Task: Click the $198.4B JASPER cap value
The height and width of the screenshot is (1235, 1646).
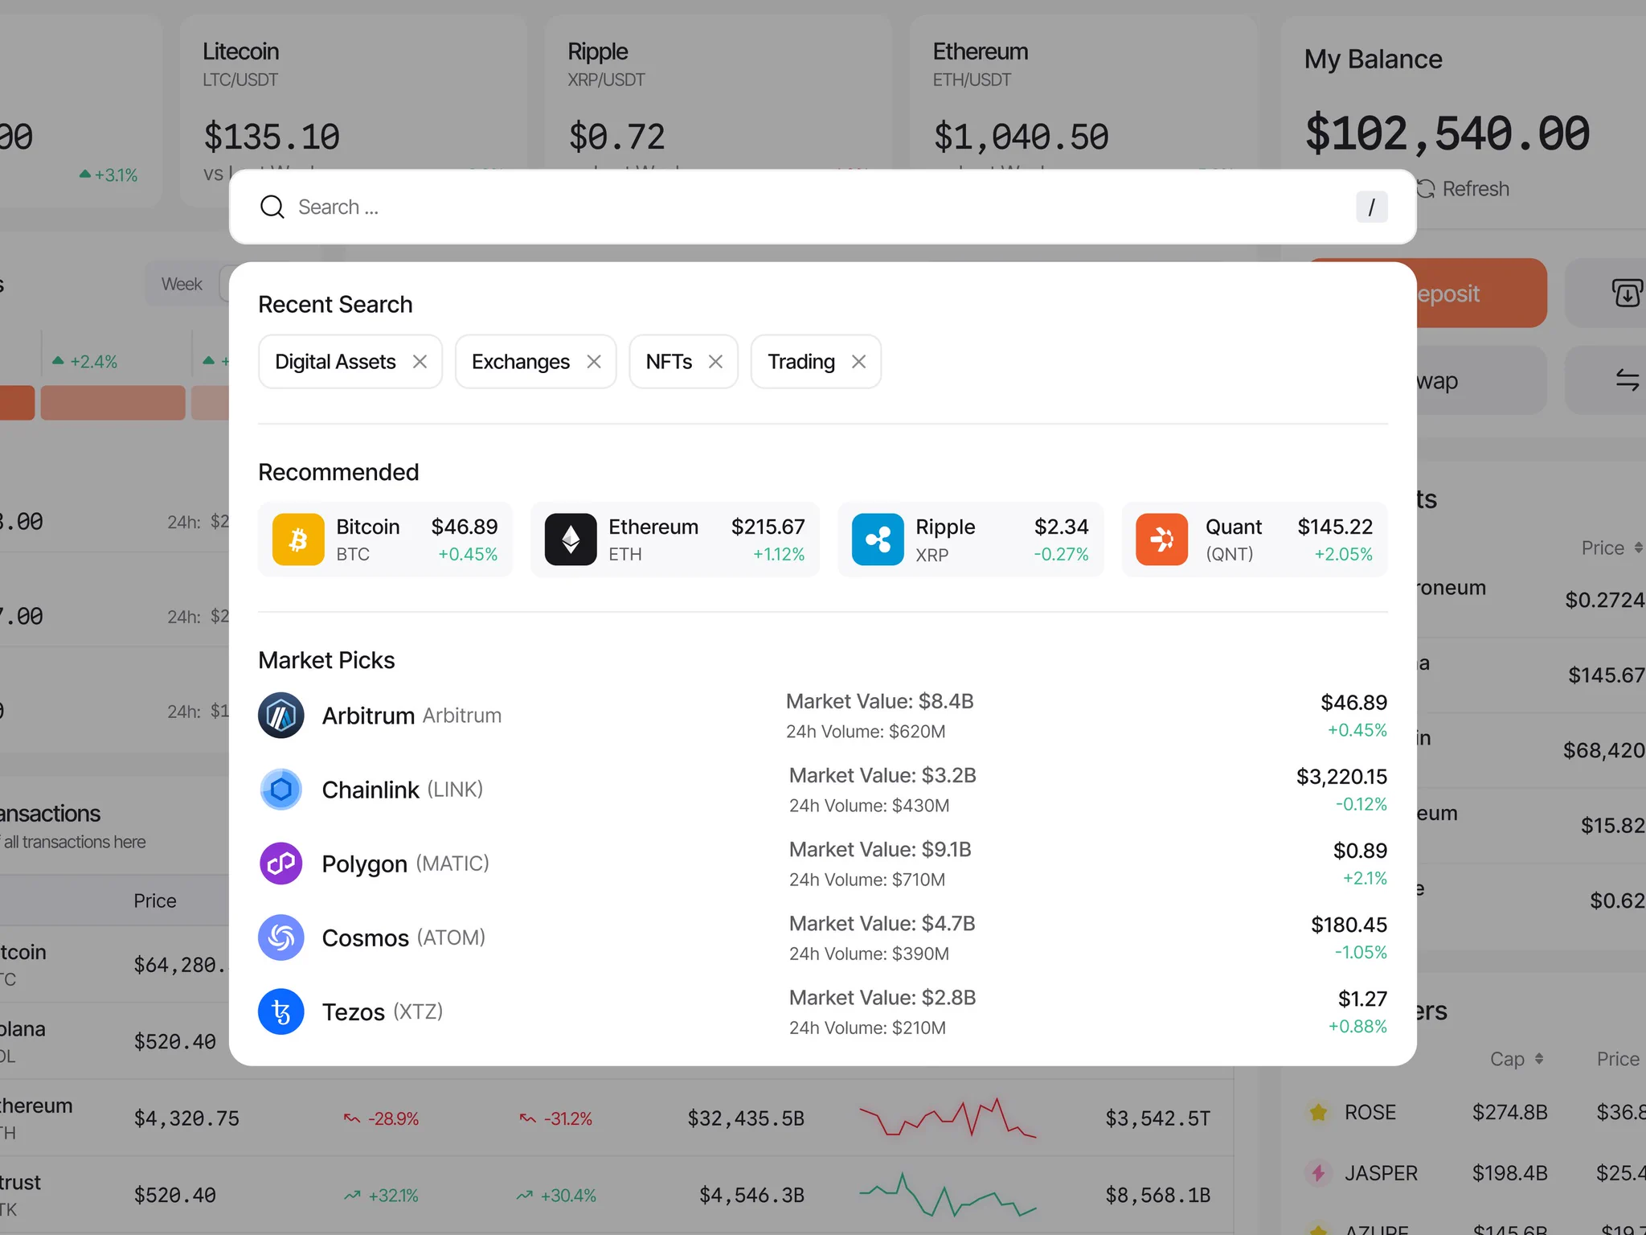Action: [x=1509, y=1173]
